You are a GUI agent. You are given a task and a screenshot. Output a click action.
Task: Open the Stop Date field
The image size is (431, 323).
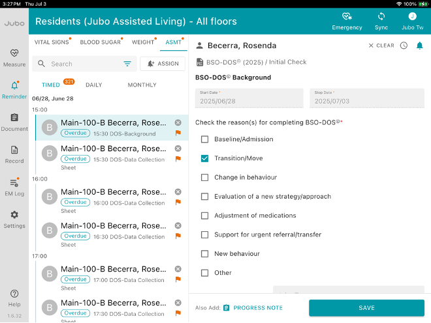point(369,98)
